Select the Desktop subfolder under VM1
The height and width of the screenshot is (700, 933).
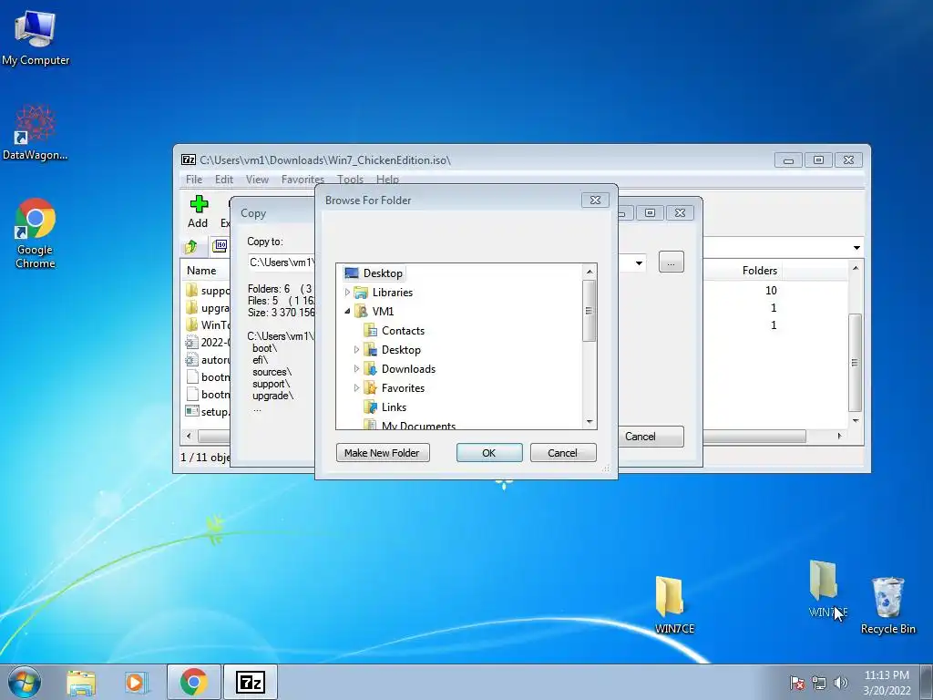tap(392, 349)
